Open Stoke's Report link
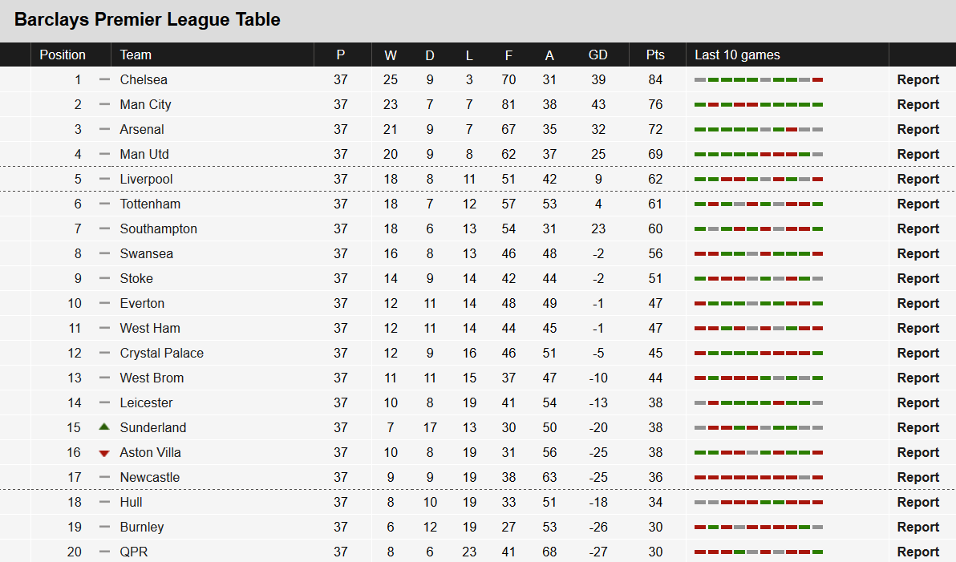The image size is (956, 562). coord(918,278)
